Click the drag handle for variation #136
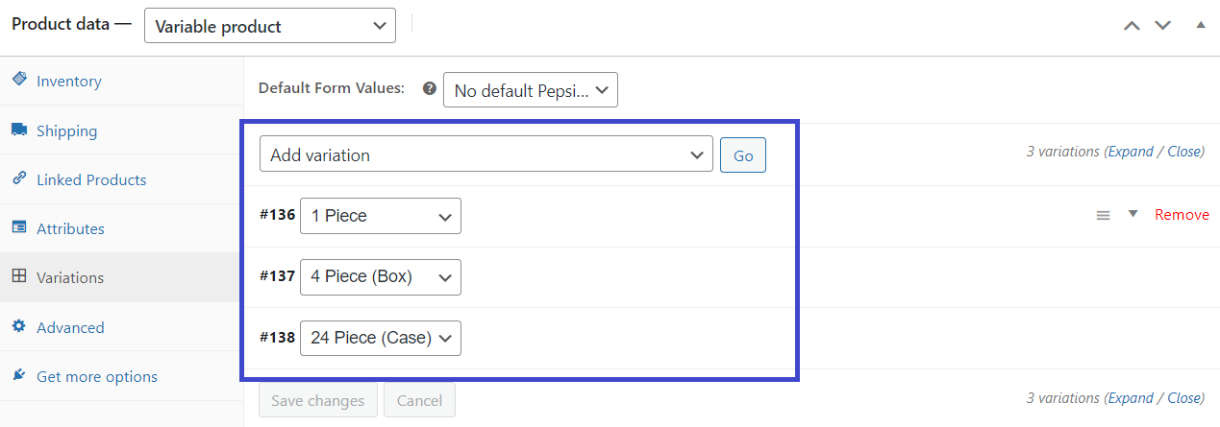 point(1103,215)
